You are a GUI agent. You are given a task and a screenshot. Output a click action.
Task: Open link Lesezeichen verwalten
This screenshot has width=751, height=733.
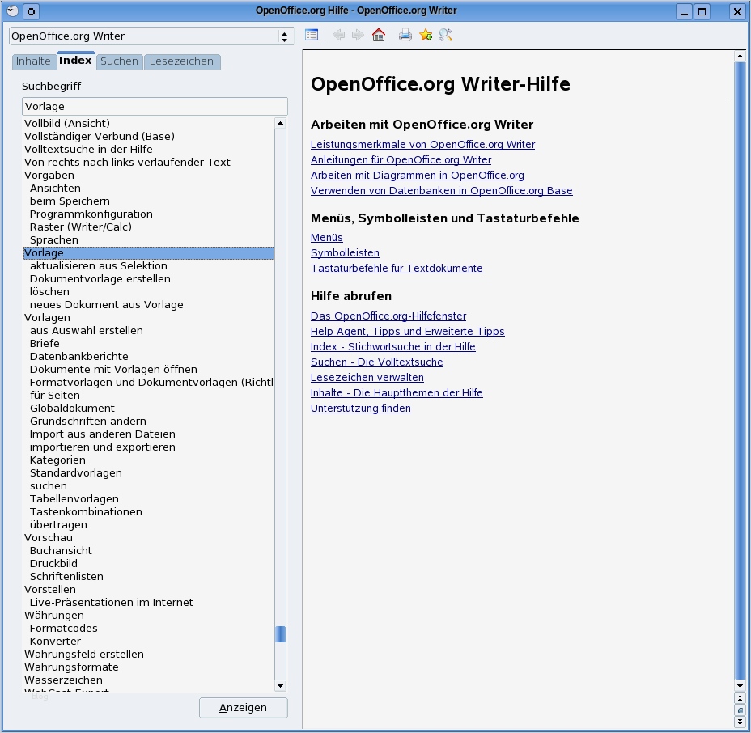click(367, 377)
